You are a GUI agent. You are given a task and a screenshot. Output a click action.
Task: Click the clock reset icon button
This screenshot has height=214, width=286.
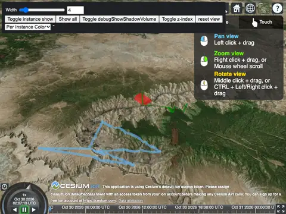click(4, 187)
